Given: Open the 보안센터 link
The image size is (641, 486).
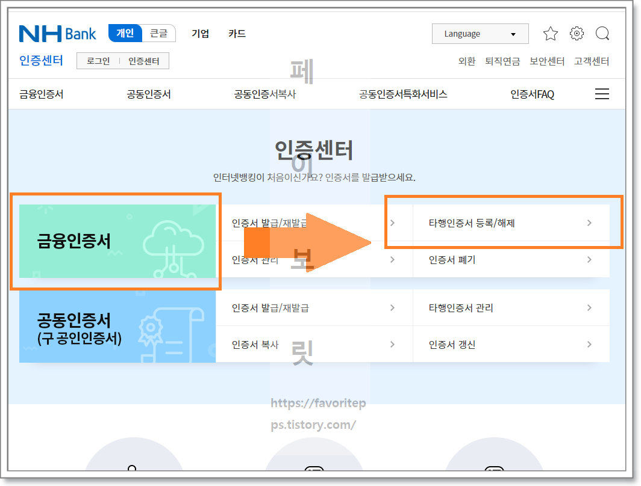Looking at the screenshot, I should coord(547,61).
